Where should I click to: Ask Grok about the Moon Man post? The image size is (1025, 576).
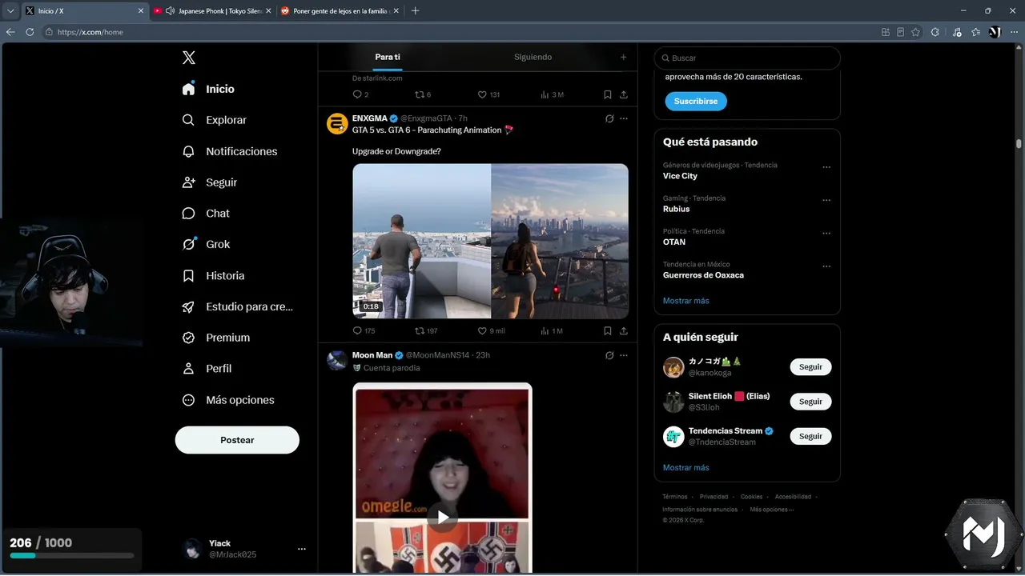click(x=609, y=355)
